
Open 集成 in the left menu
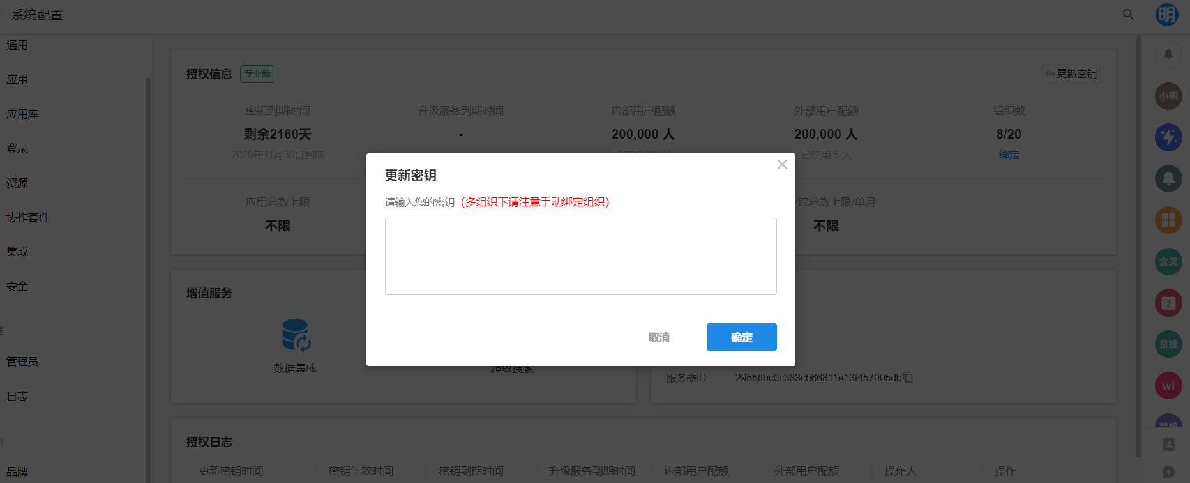coord(17,252)
